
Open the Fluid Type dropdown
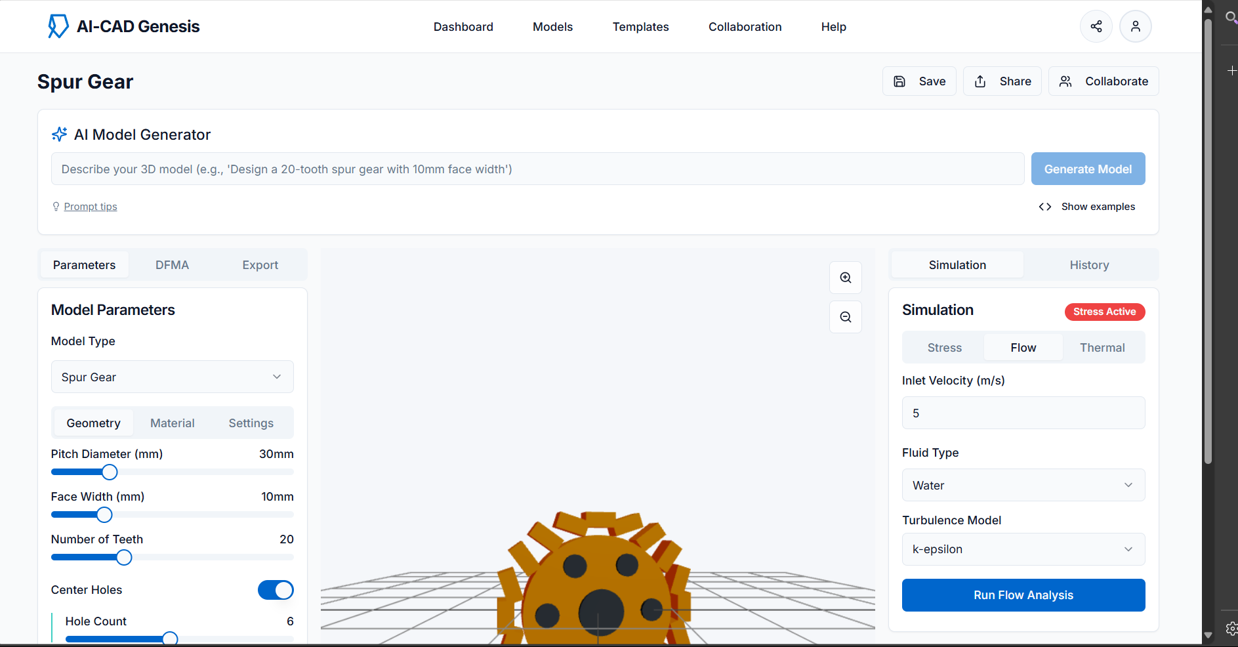point(1023,485)
